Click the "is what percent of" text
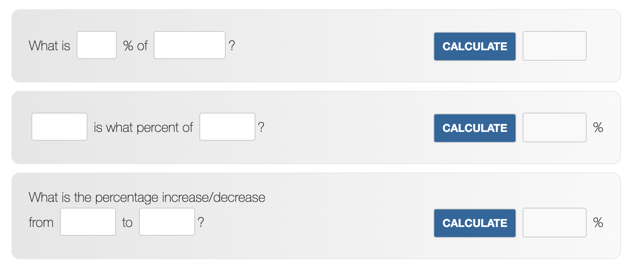Screen dimensions: 634x268 (143, 127)
